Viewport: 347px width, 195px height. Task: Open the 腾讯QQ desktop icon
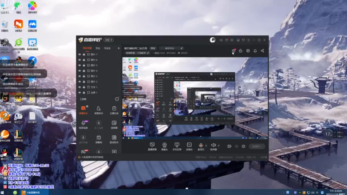pos(5,154)
